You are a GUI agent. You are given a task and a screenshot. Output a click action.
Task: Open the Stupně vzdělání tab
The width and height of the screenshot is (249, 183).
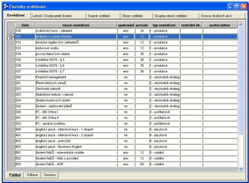pos(103,16)
